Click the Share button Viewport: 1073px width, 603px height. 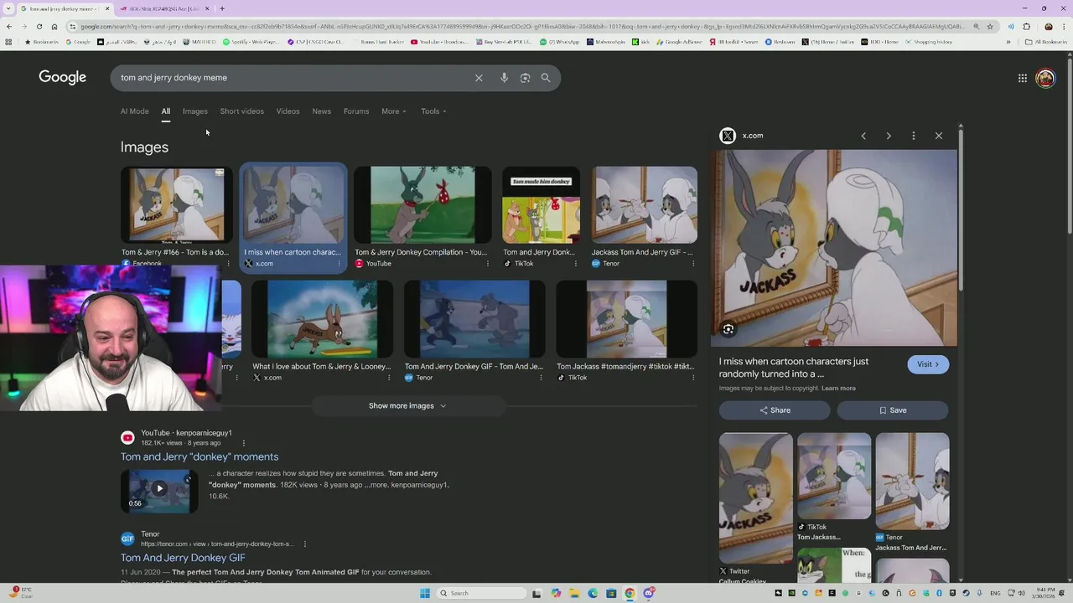point(775,410)
